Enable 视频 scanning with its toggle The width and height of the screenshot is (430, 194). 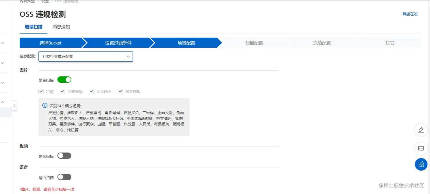pyautogui.click(x=64, y=156)
